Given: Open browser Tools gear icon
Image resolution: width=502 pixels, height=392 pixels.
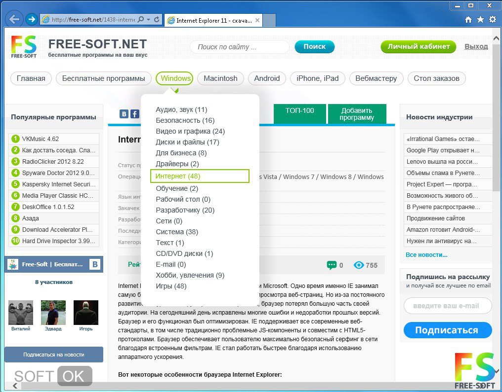Looking at the screenshot, I should coord(493,20).
